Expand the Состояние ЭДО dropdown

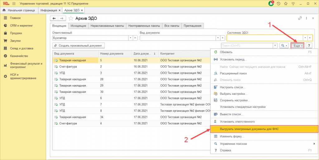coord(305,38)
